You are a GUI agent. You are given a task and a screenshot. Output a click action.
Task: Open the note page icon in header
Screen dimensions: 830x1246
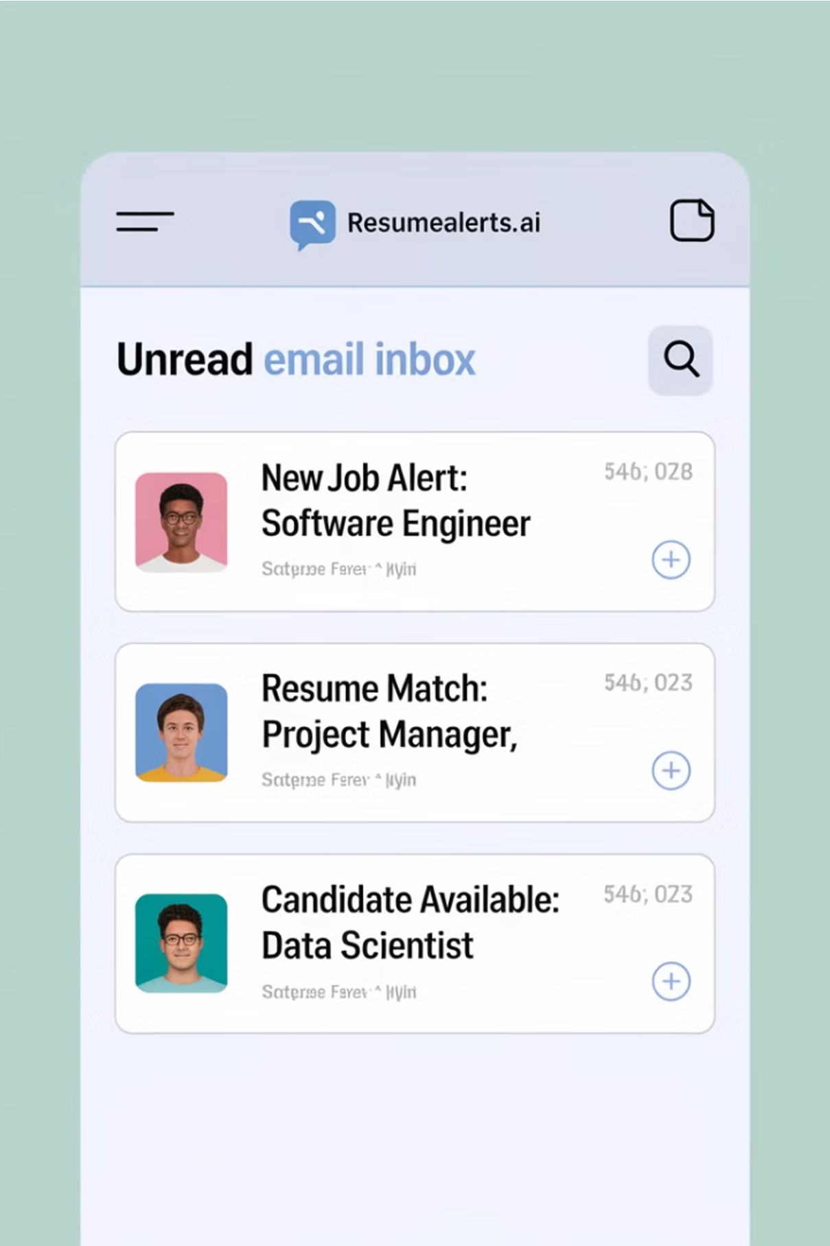[x=692, y=220]
